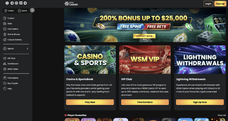Open the Instagram social icon
The width and height of the screenshot is (228, 121).
[16, 3]
